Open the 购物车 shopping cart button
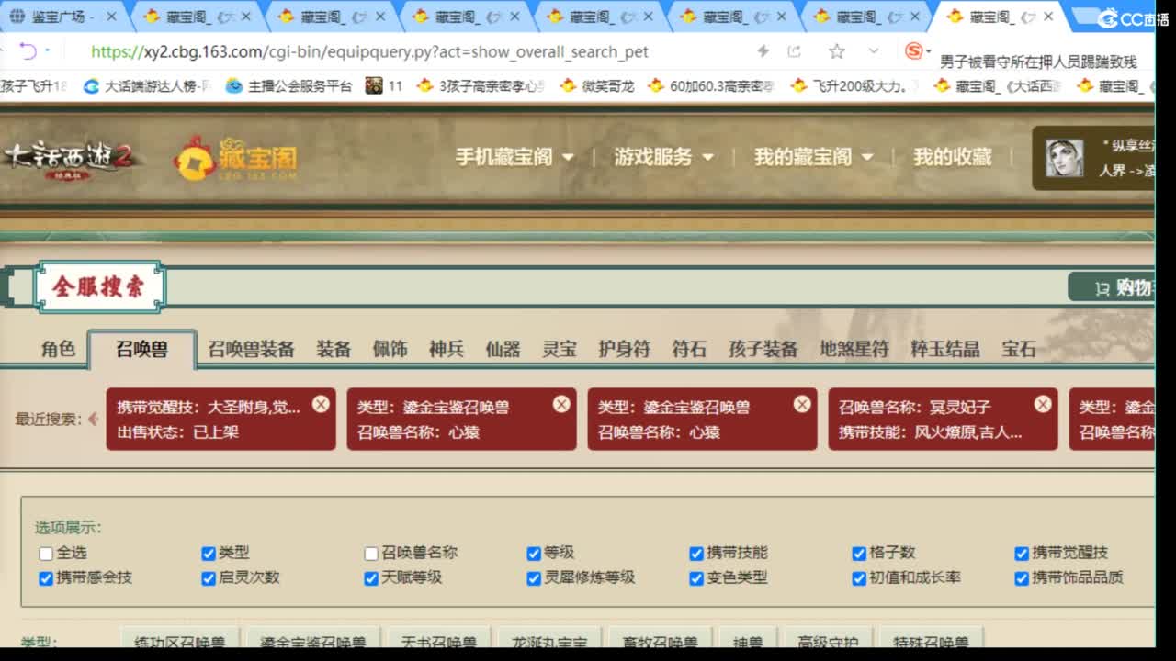 (x=1112, y=287)
